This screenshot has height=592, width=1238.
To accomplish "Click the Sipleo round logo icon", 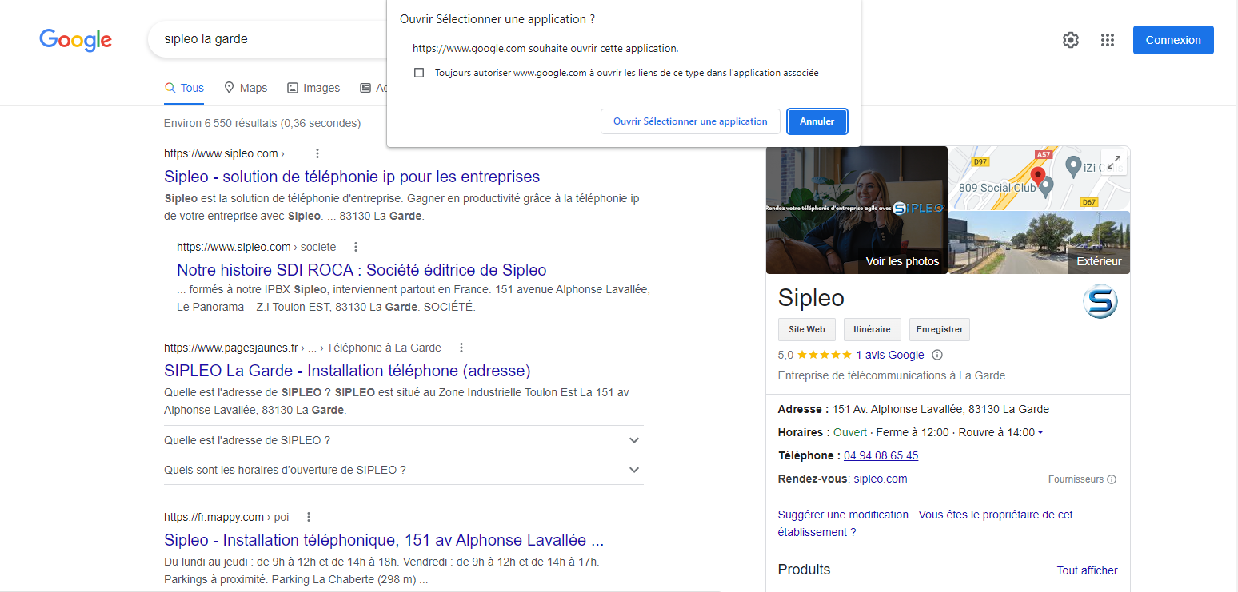I will point(1100,302).
